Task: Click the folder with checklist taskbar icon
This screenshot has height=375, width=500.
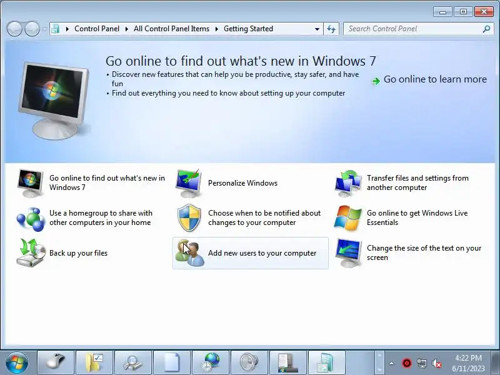Action: [x=94, y=362]
